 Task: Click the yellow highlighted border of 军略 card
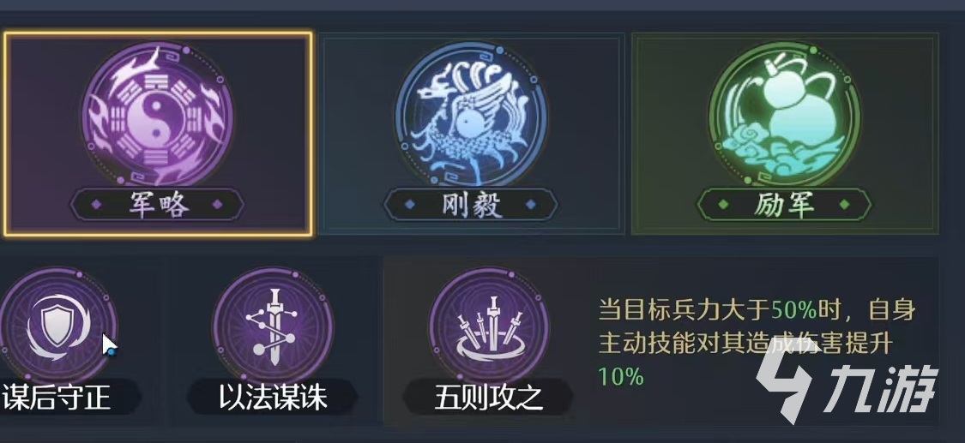pos(158,33)
